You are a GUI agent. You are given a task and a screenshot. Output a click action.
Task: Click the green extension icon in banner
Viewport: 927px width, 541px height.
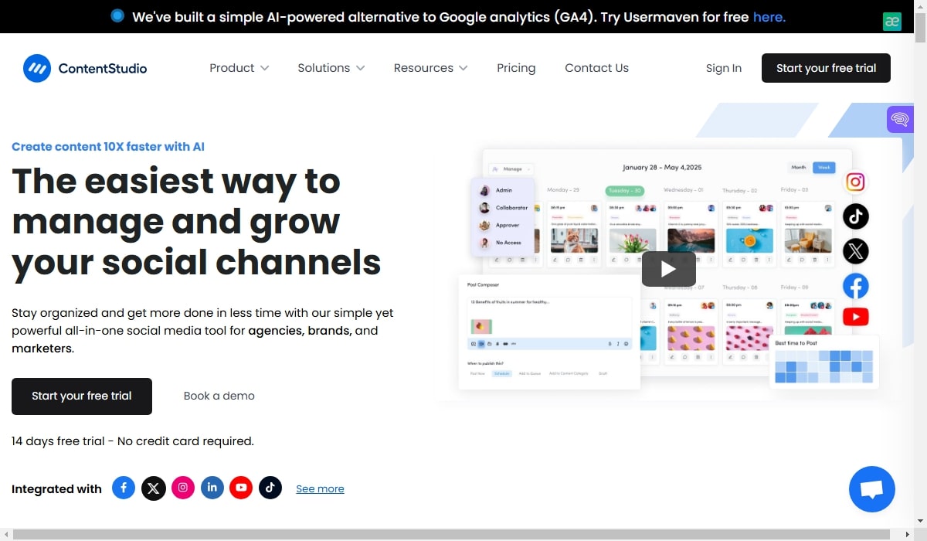(x=892, y=21)
